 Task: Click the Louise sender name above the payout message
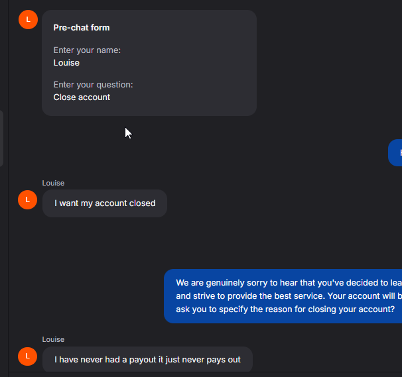click(x=53, y=339)
